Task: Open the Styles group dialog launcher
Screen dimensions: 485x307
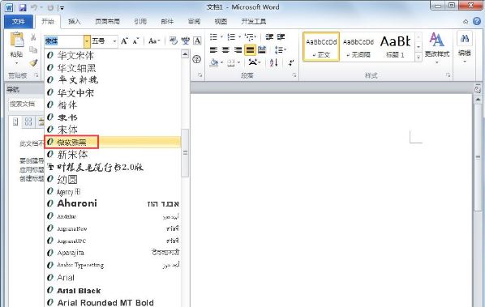Action: point(448,75)
